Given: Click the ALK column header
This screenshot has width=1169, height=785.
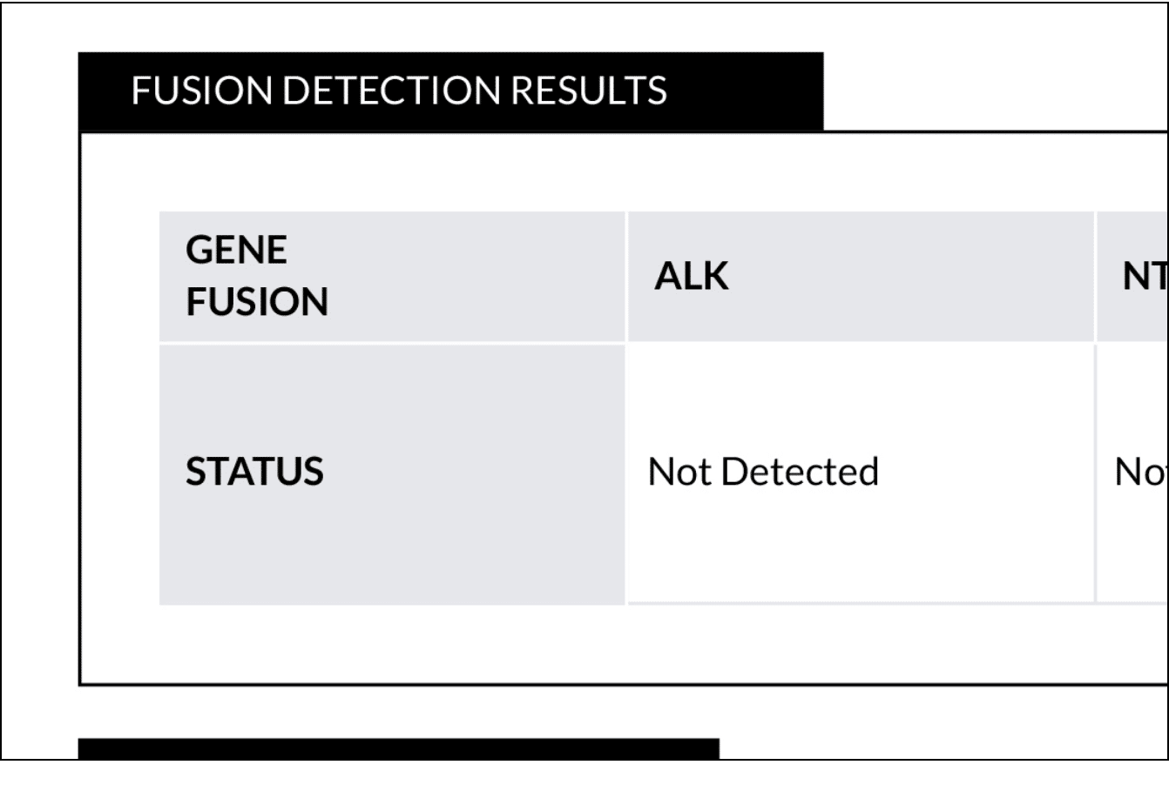Looking at the screenshot, I should pos(691,276).
